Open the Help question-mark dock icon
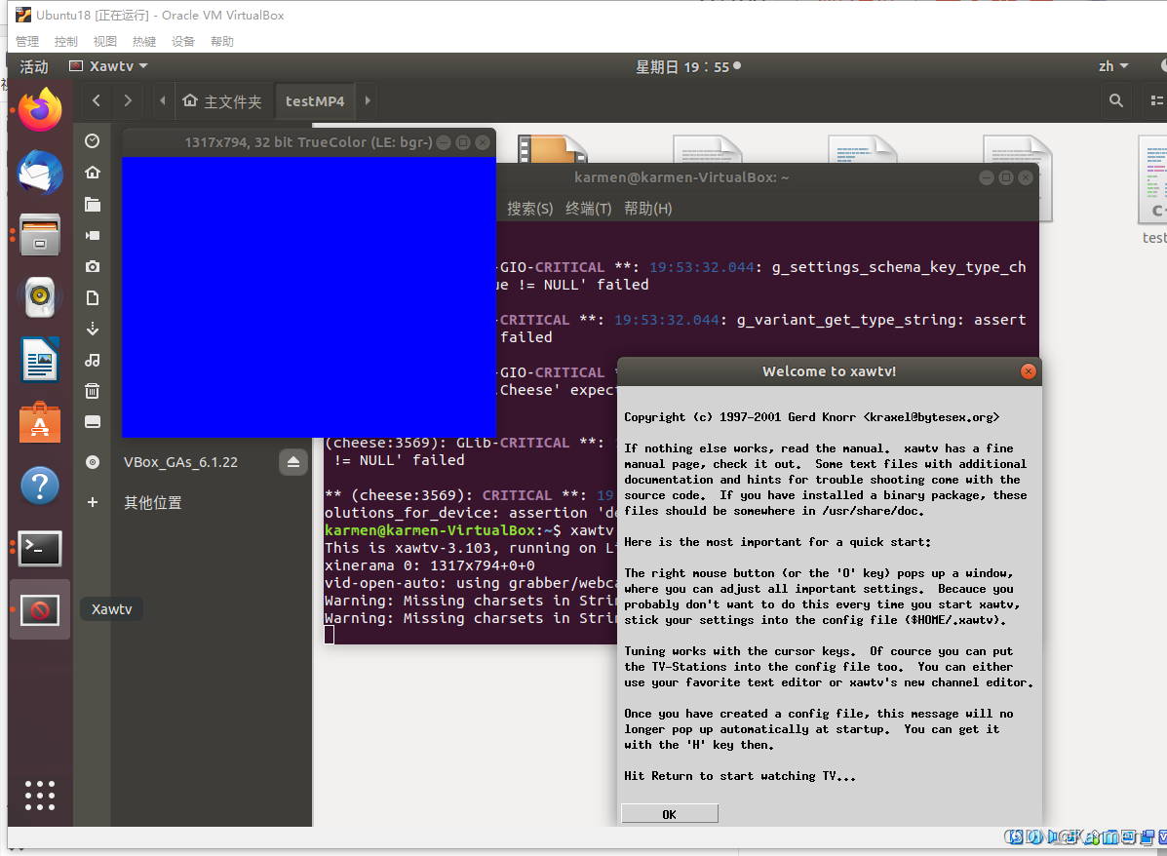Viewport: 1167px width, 856px height. pos(40,486)
